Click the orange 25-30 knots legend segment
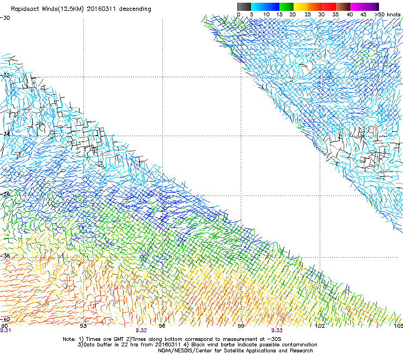Screen dimensions: 403x354 pos(315,7)
